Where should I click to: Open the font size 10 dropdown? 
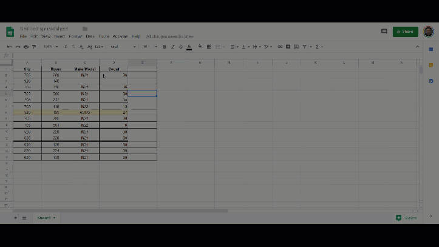tap(150, 47)
